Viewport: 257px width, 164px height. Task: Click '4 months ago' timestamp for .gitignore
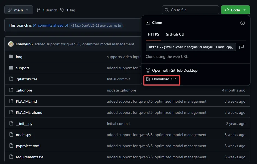pyautogui.click(x=234, y=90)
